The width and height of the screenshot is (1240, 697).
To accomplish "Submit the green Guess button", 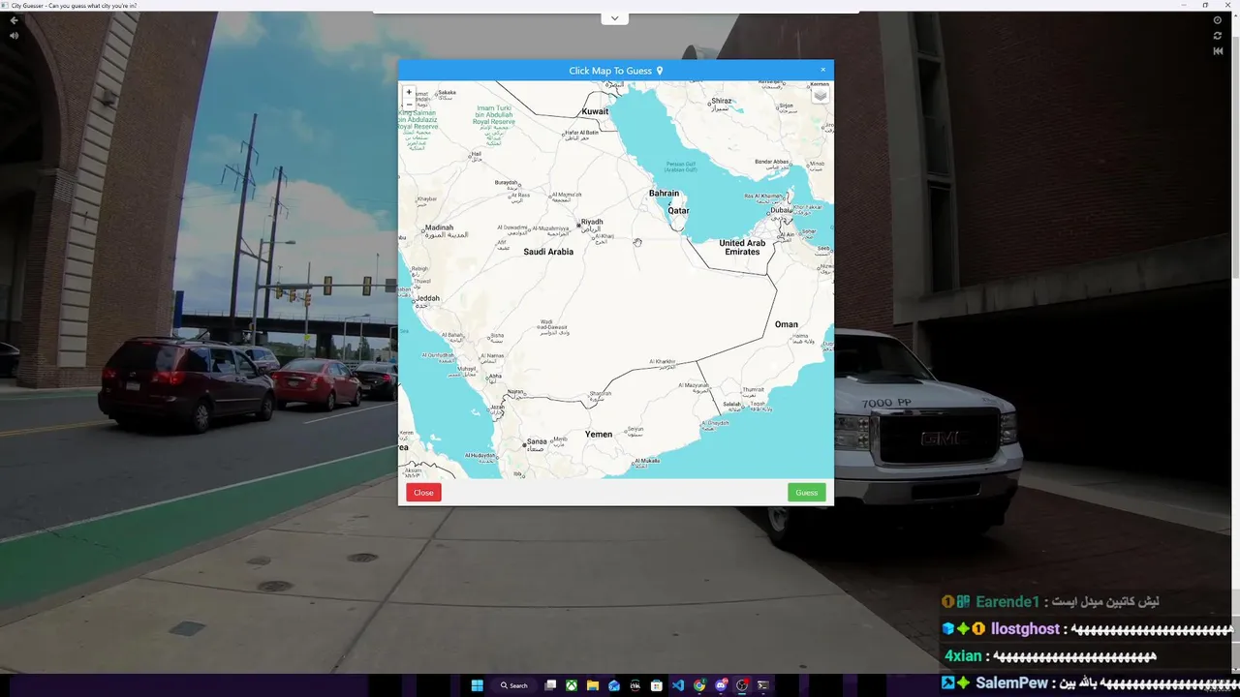I will (x=807, y=493).
